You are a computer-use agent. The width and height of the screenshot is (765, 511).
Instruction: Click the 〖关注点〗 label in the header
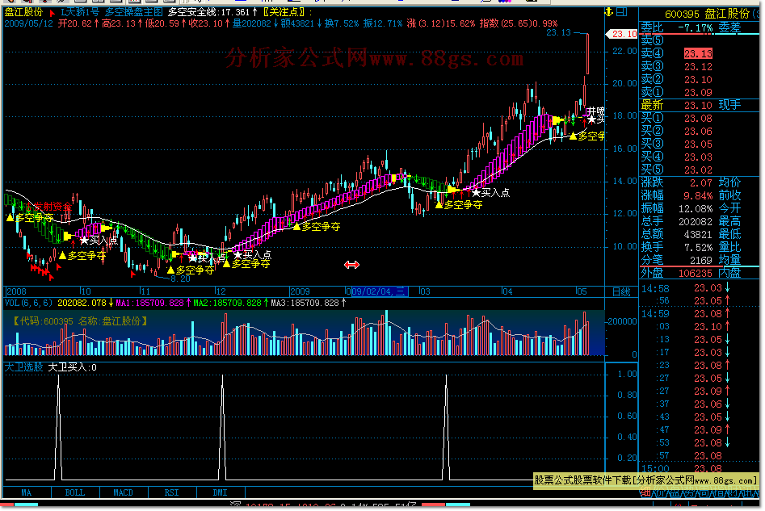coord(285,12)
